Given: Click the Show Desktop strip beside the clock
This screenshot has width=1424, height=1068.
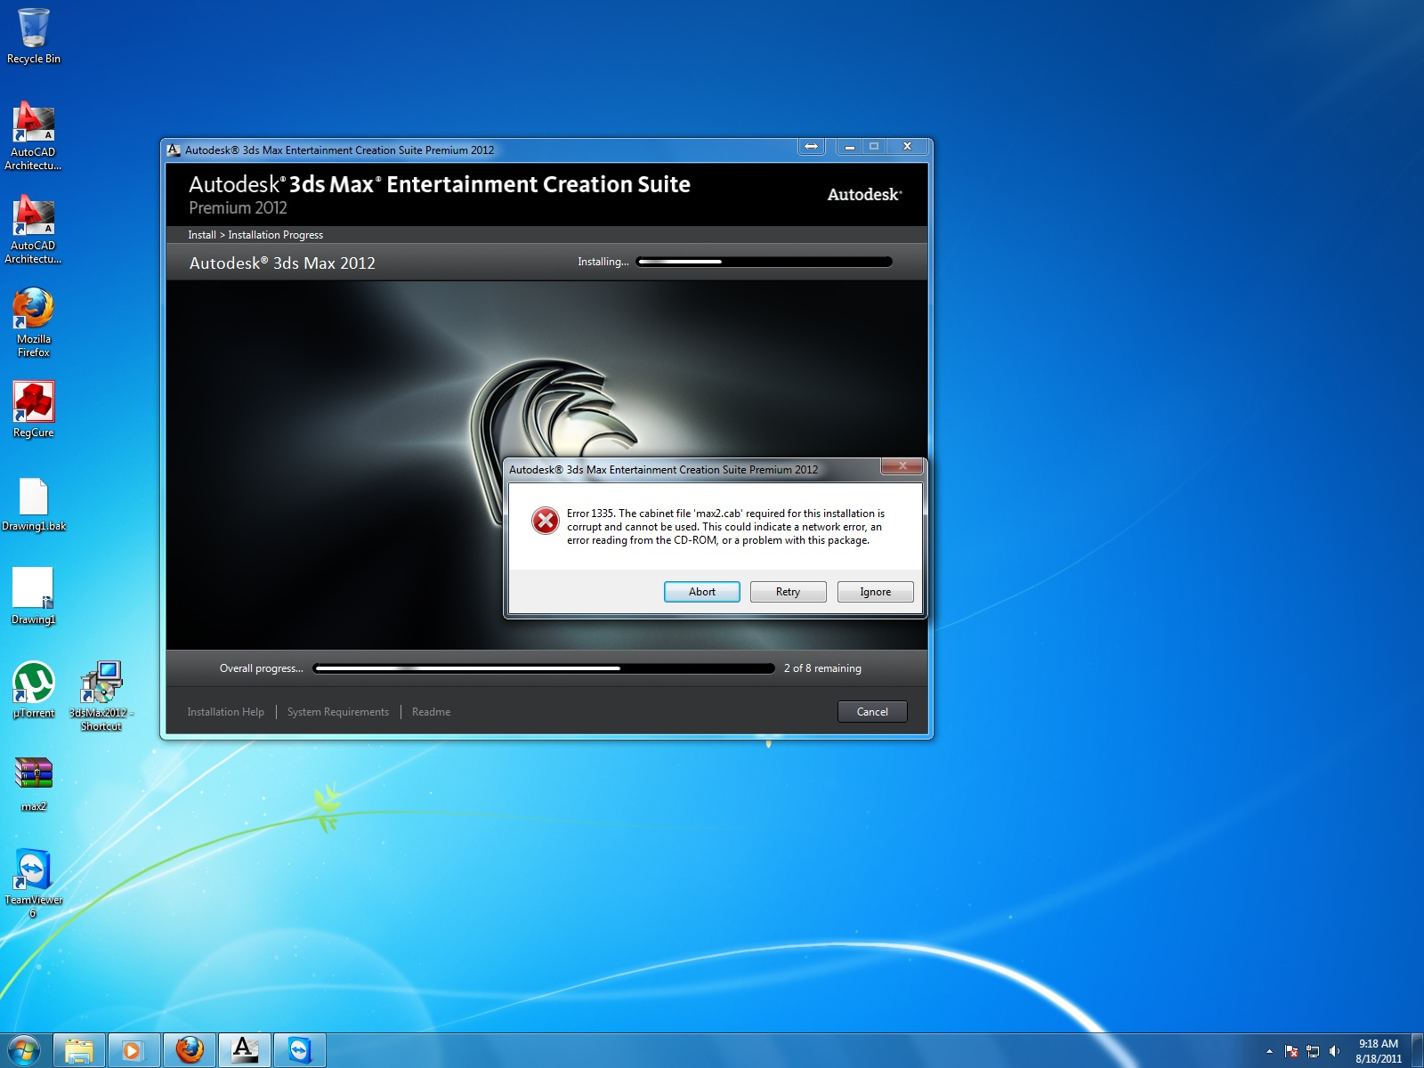Looking at the screenshot, I should click(1417, 1051).
